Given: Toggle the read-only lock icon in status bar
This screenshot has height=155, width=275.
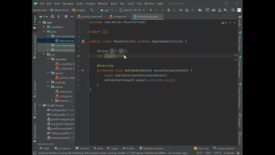Looking at the screenshot, I should pyautogui.click(x=238, y=153).
